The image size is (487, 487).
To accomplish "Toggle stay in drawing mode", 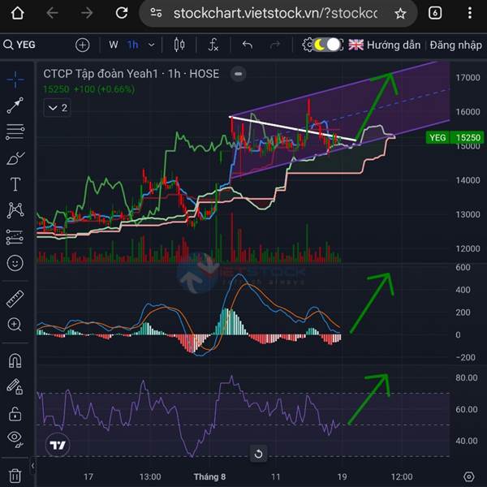I will [15, 387].
